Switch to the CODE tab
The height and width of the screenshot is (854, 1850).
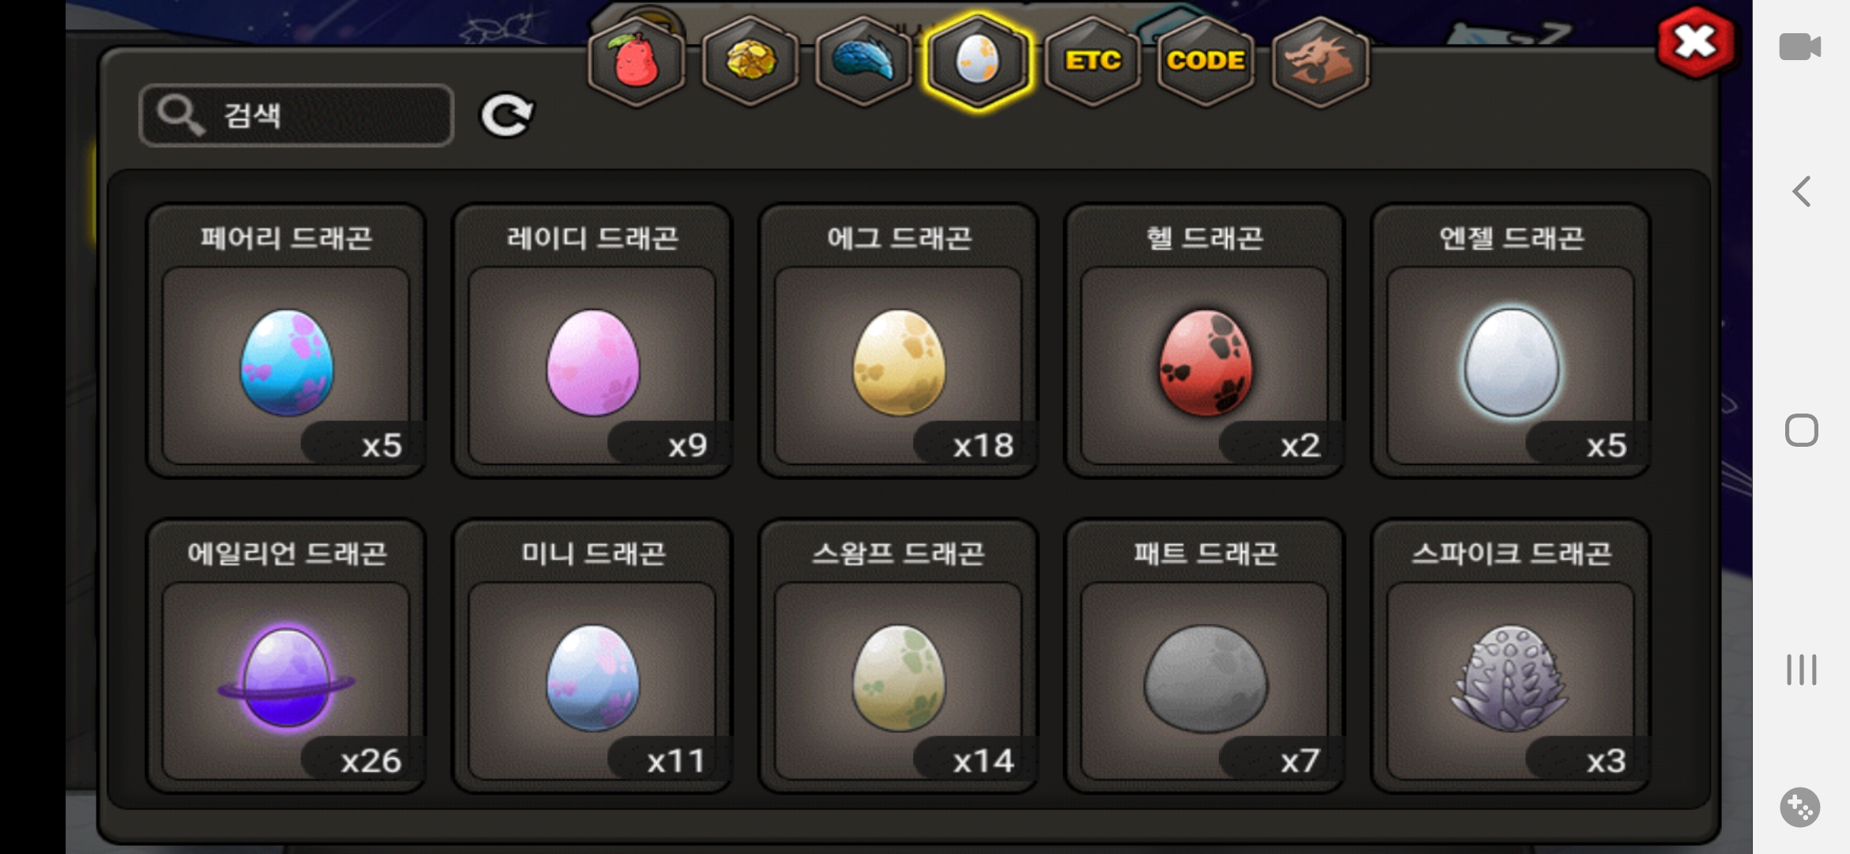pos(1206,61)
